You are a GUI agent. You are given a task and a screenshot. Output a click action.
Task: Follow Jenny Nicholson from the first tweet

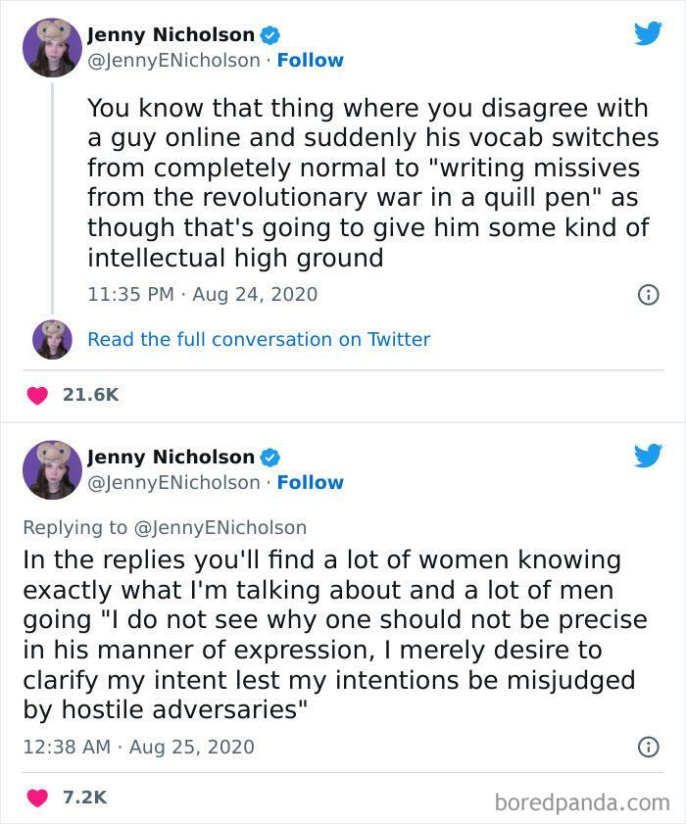311,60
